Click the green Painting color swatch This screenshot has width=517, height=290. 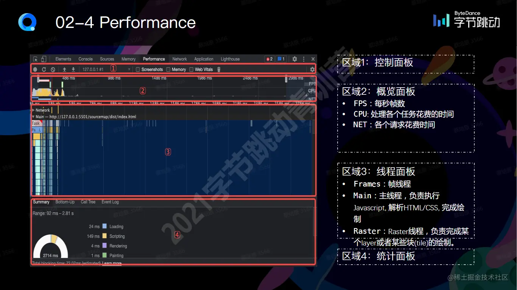pos(104,256)
